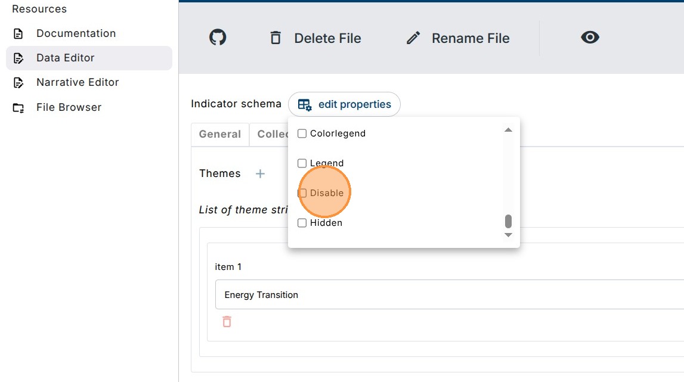Screen dimensions: 684x382
Task: Select Data Editor in the sidebar
Action: 65,58
